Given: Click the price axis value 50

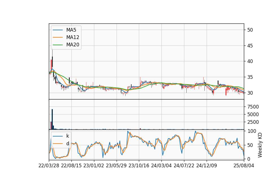Looking at the screenshot, I should pyautogui.click(x=250, y=30).
